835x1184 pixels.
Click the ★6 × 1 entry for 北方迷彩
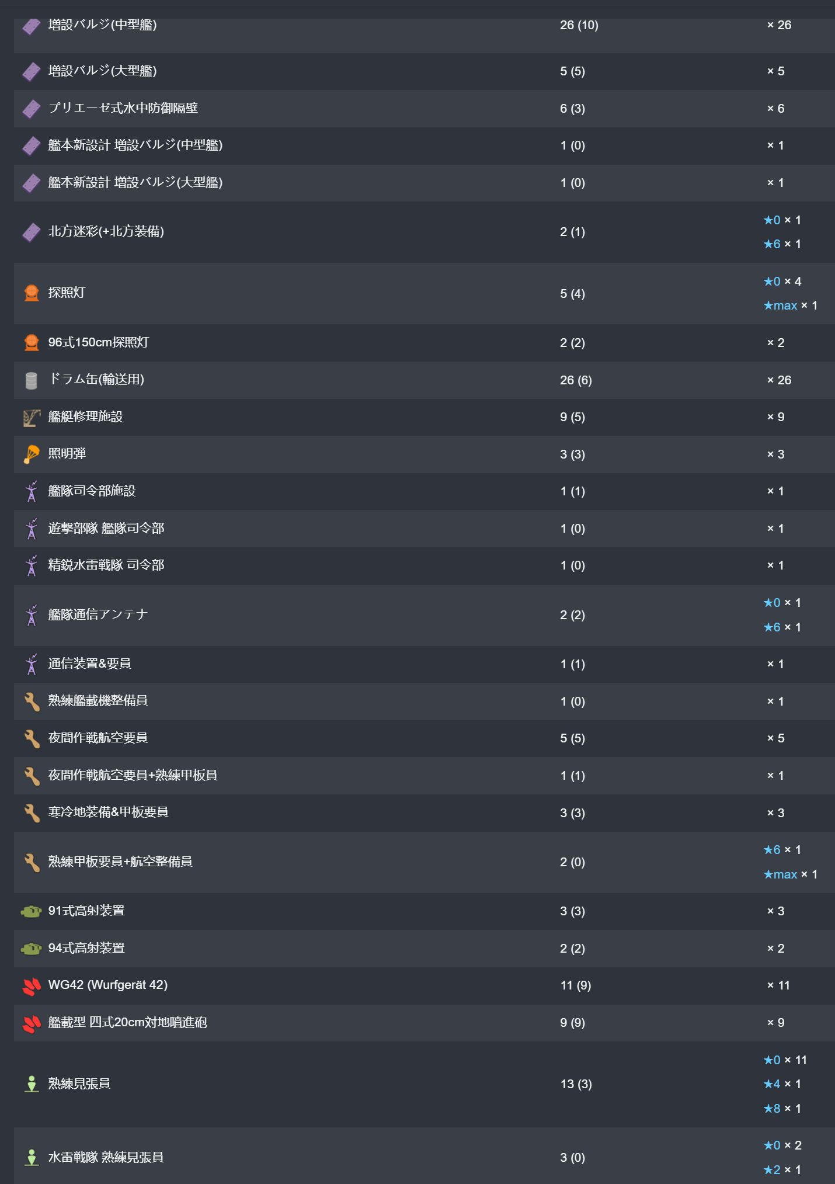[782, 244]
